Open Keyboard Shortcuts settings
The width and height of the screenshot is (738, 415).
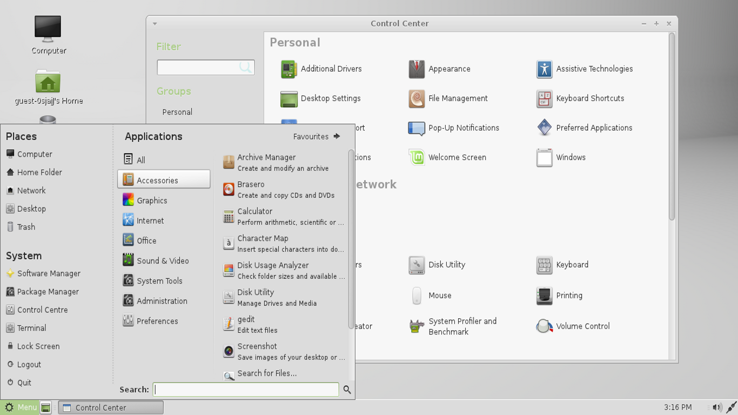(580, 99)
